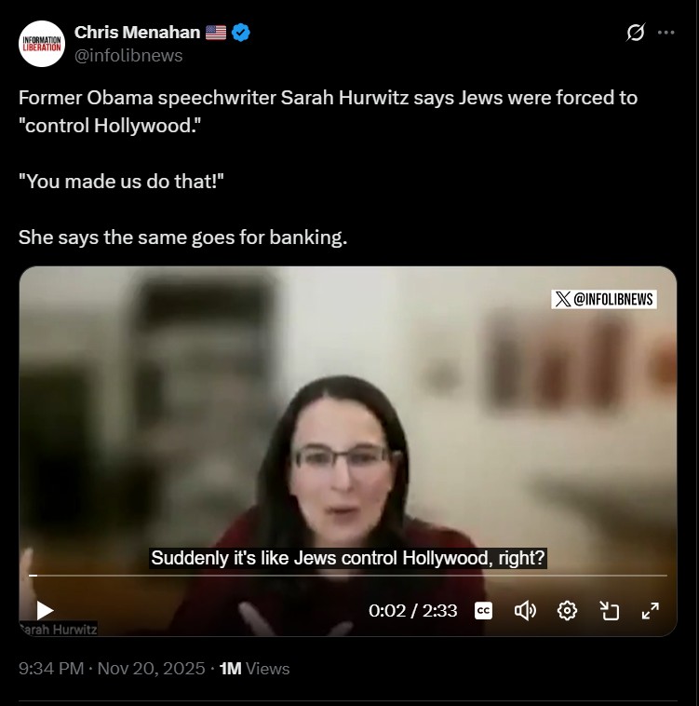Screen dimensions: 699x706
Task: Click the @infolibnews handle
Action: [128, 56]
